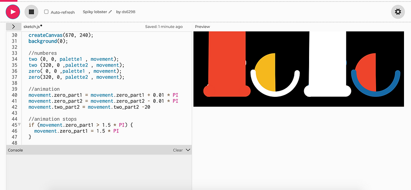
Task: Click the Console header label
Action: [16, 150]
